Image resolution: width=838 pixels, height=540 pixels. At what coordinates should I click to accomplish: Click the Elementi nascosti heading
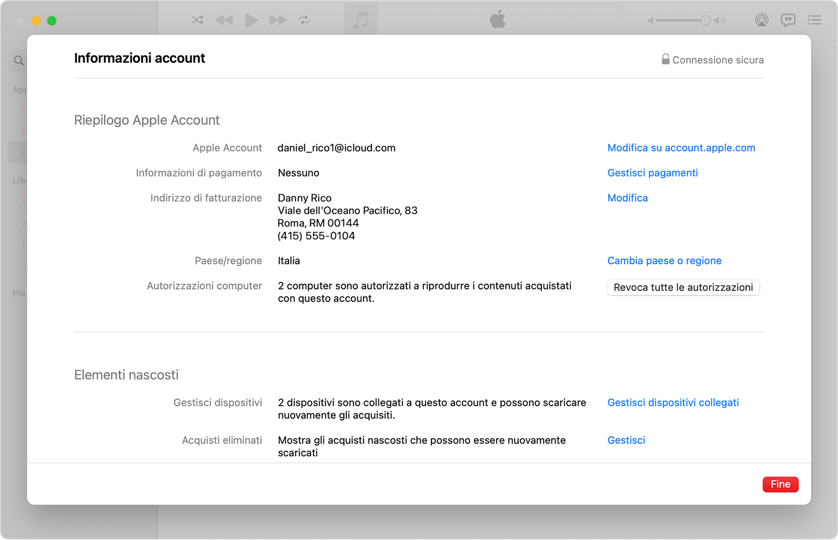tap(126, 375)
